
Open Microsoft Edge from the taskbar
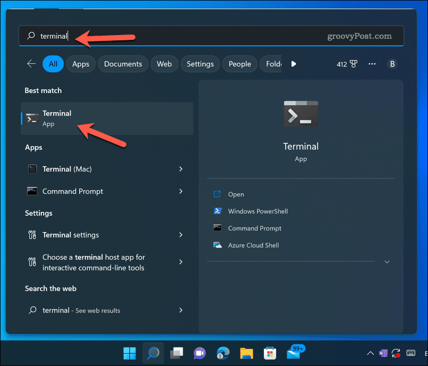coord(223,353)
